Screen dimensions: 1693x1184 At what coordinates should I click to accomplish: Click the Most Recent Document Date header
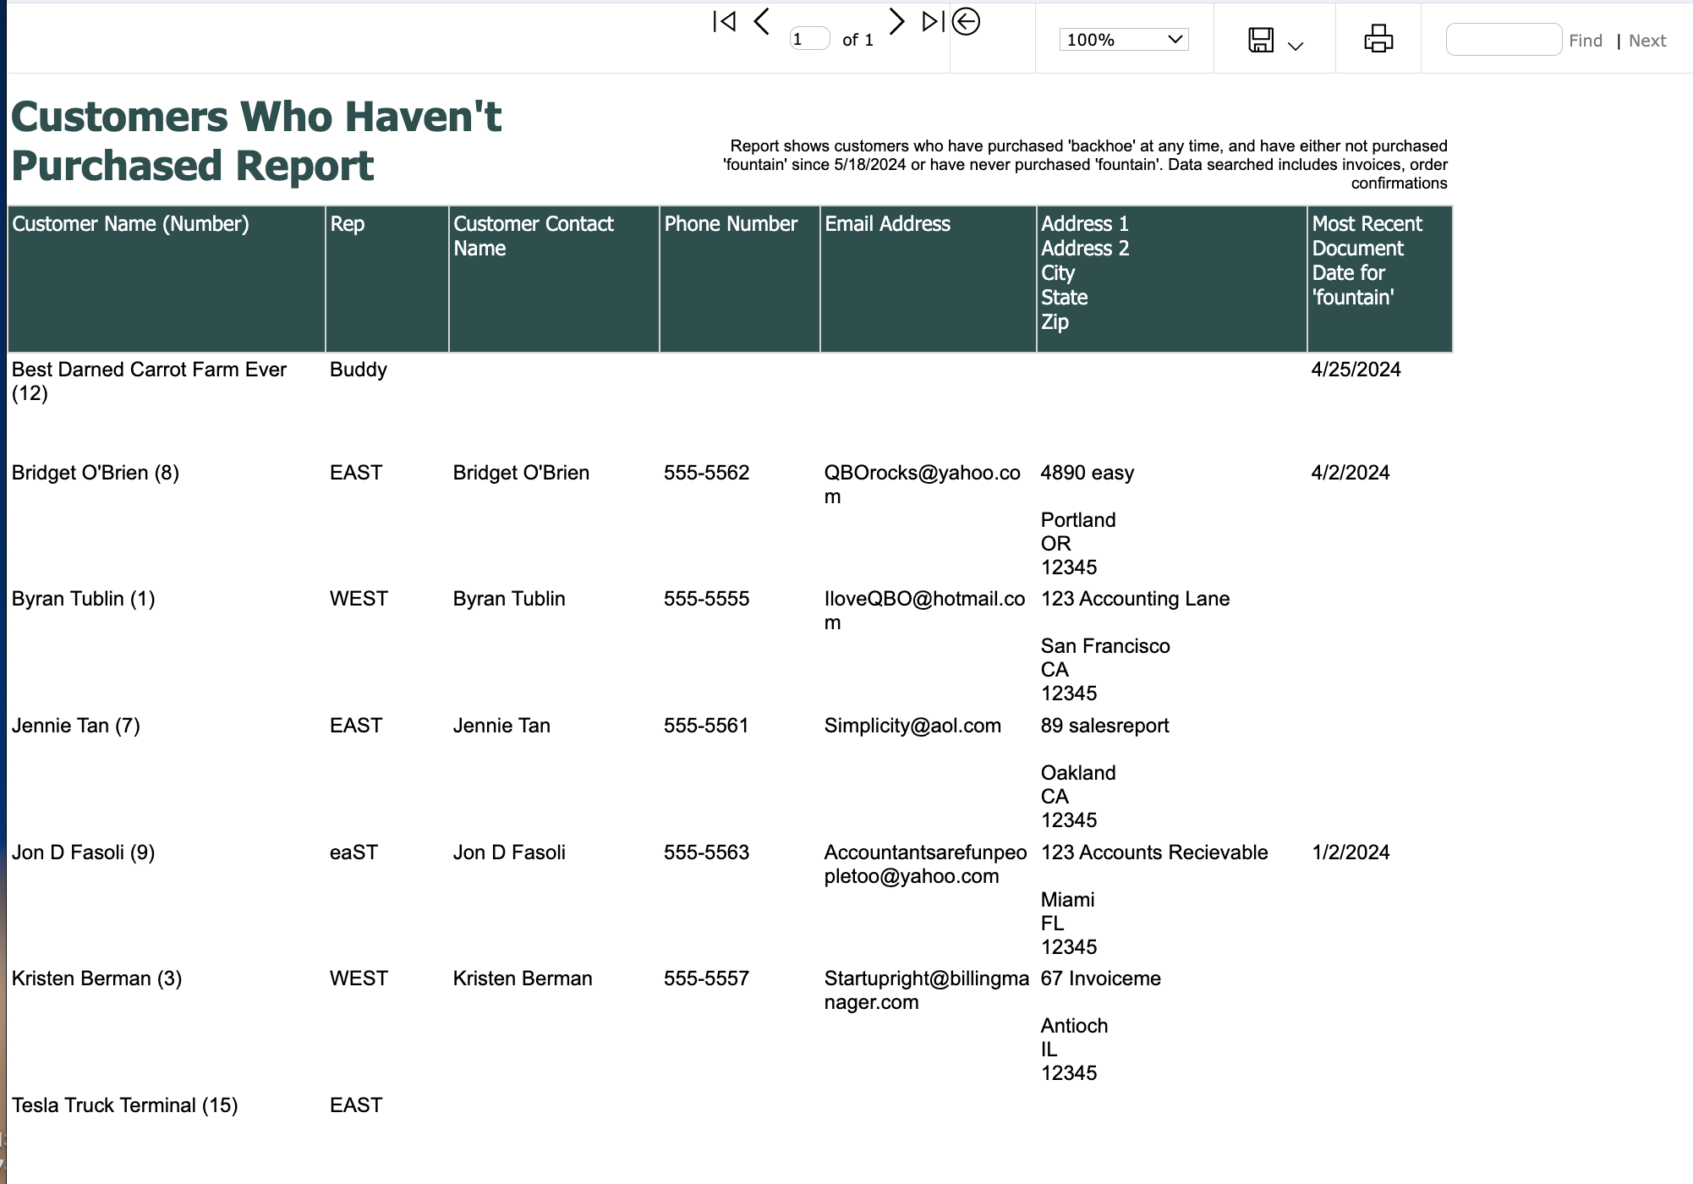pos(1366,260)
